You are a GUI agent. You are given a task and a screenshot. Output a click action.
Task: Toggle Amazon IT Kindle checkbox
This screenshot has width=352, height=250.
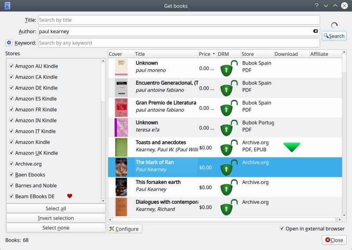[11, 131]
